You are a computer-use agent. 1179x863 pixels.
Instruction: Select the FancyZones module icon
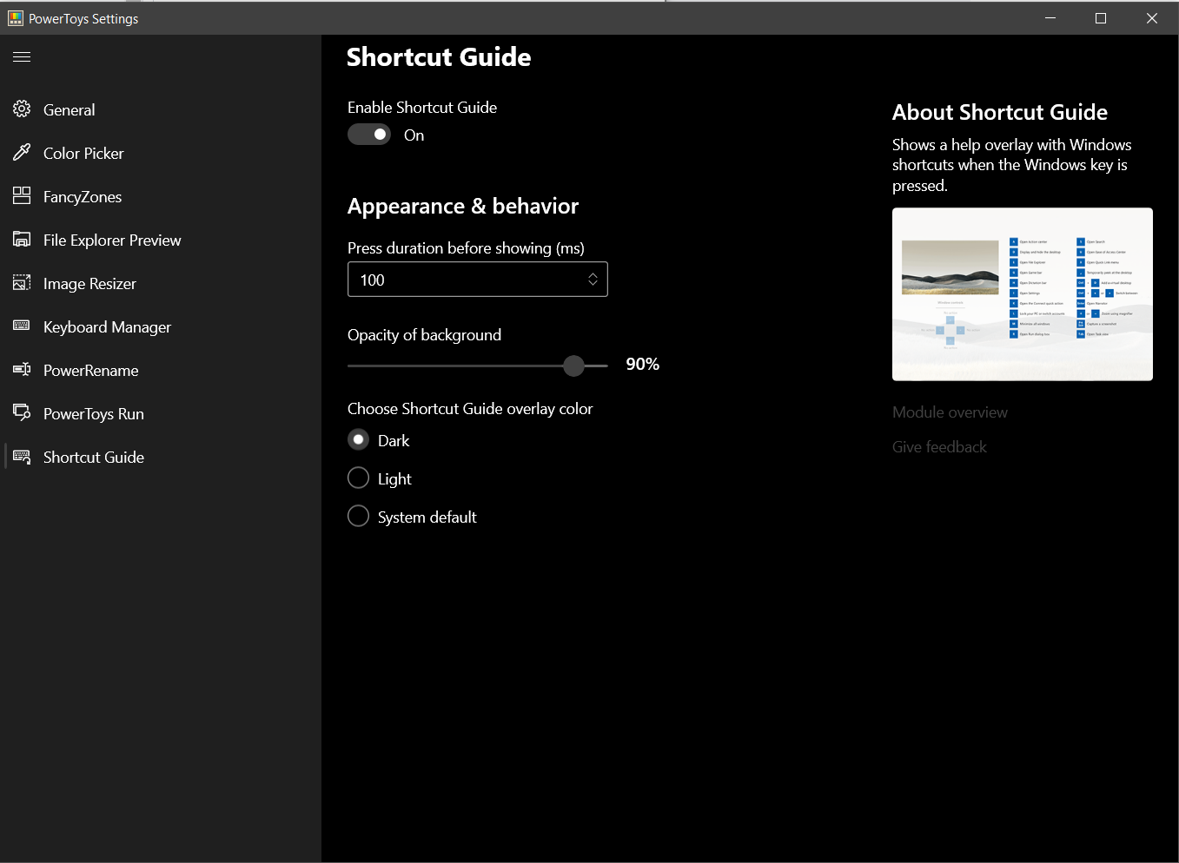(22, 196)
